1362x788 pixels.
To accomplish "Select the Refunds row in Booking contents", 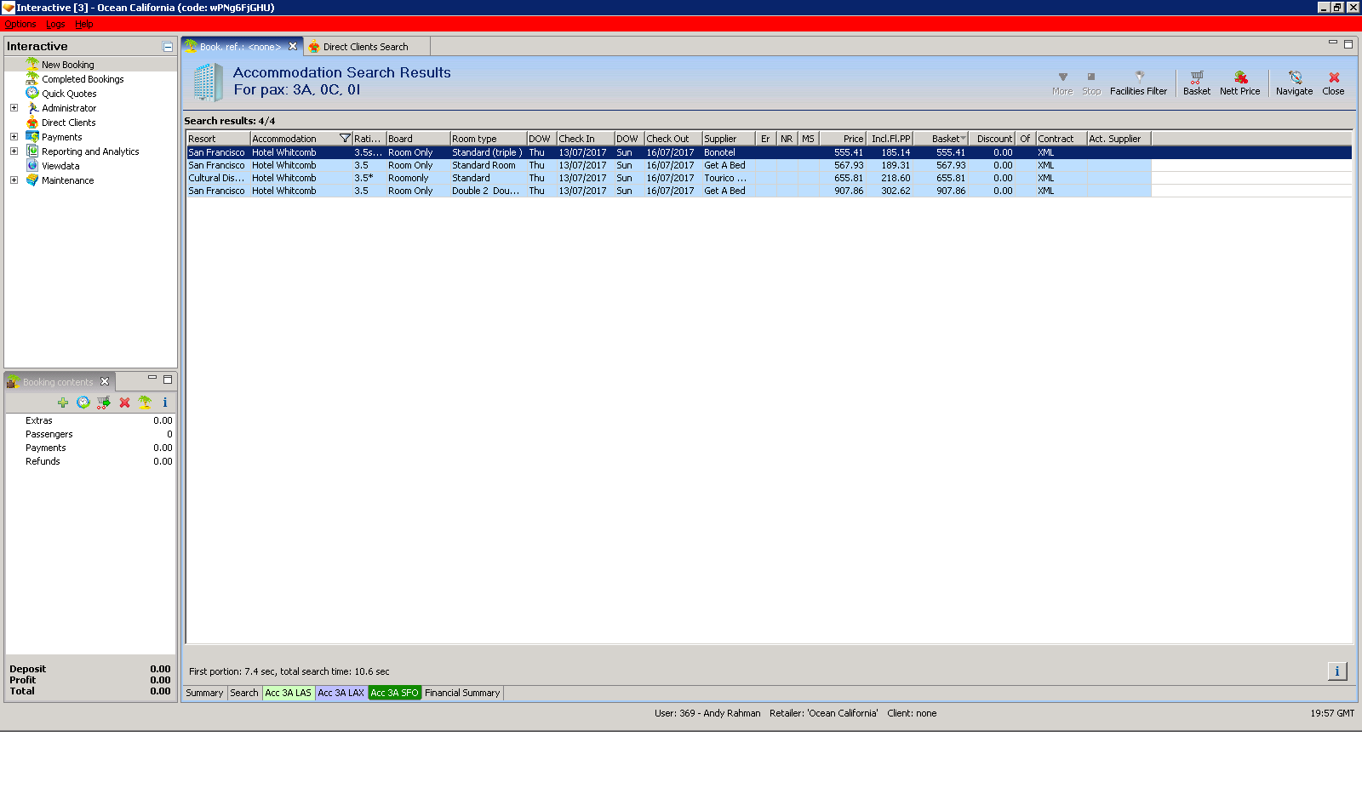I will coord(90,461).
